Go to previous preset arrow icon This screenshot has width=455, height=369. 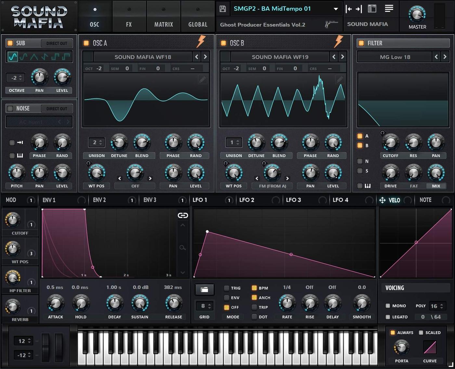click(349, 9)
